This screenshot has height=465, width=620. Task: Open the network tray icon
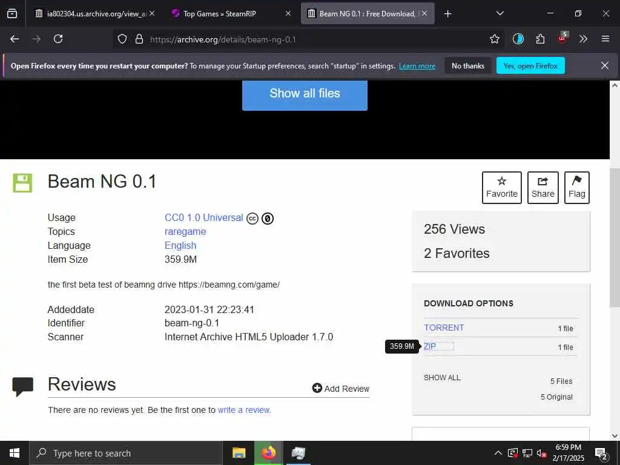pyautogui.click(x=527, y=453)
